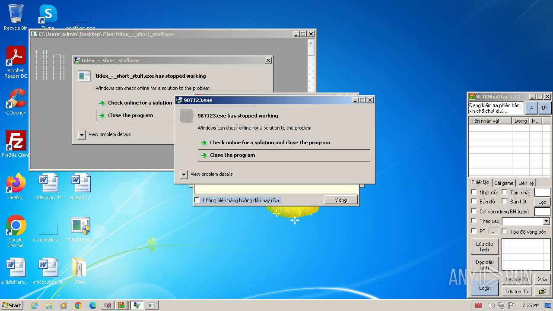Click the network icon in system tray

coord(502,305)
